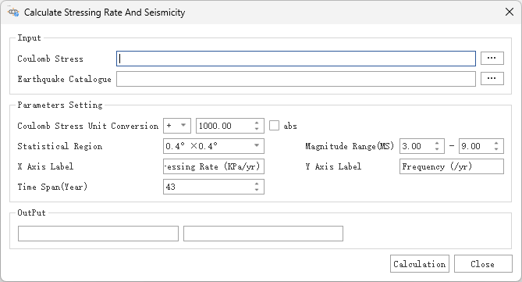Decrease the unit conversion value
This screenshot has width=522, height=282.
(257, 129)
